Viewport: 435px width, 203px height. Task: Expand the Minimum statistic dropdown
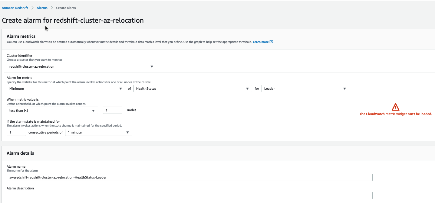pyautogui.click(x=66, y=89)
